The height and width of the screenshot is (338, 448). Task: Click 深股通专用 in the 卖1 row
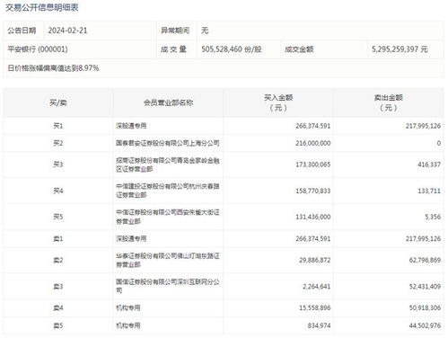(131, 239)
